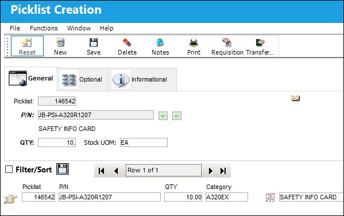Viewport: 344px width, 216px height.
Task: Save the picklist using Save icon
Action: point(94,46)
